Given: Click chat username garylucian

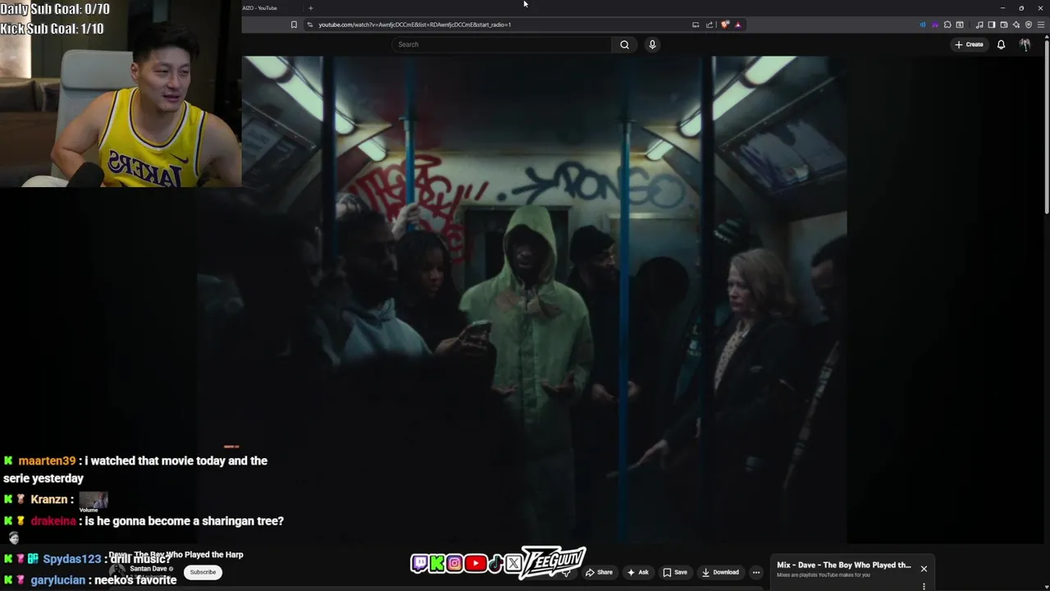Looking at the screenshot, I should (x=58, y=580).
